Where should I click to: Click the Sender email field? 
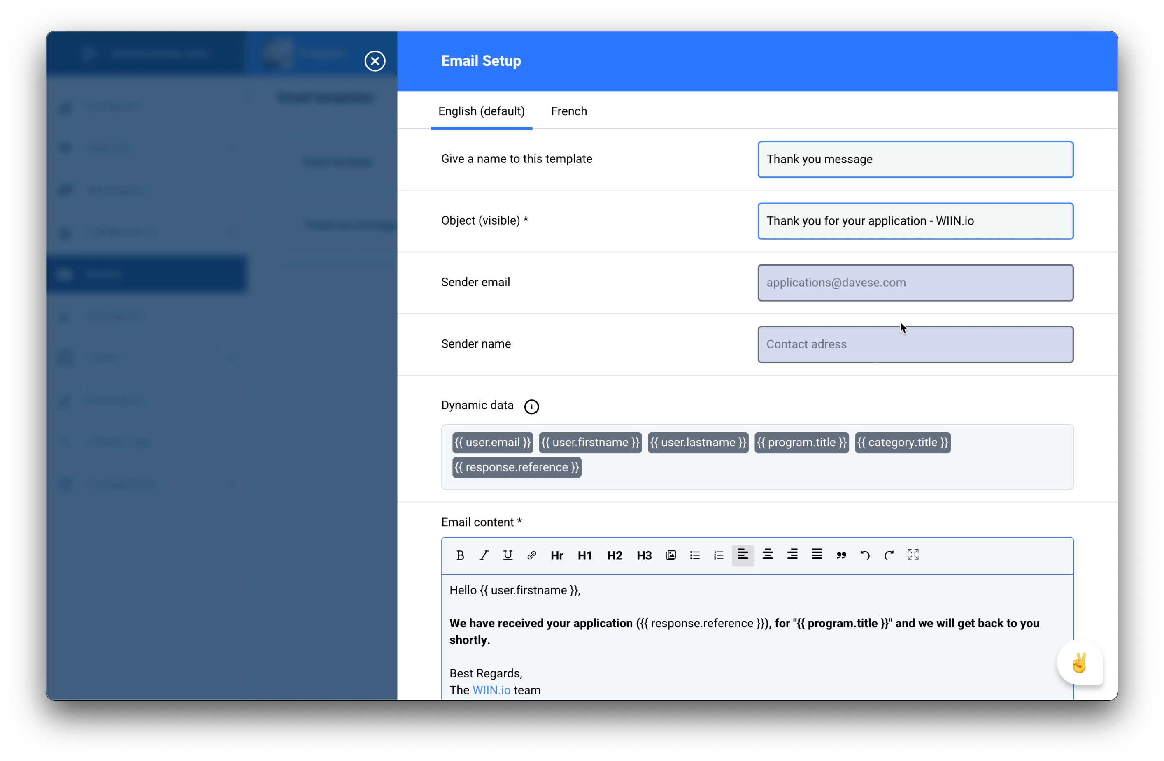[915, 283]
